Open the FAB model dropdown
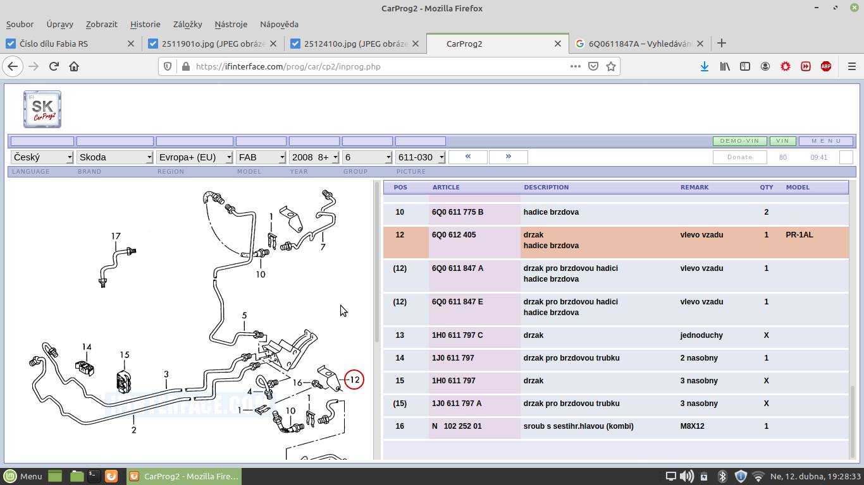 [261, 157]
